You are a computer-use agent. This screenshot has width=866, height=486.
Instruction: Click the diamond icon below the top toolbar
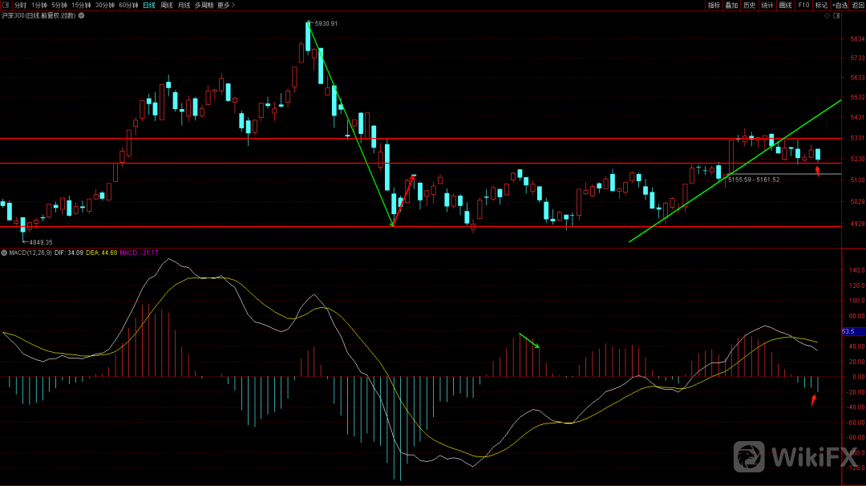(827, 15)
